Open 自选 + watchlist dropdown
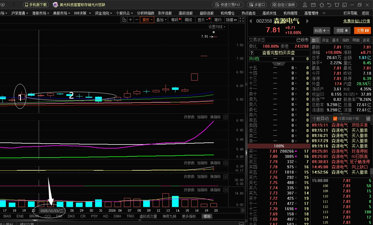 [322, 31]
